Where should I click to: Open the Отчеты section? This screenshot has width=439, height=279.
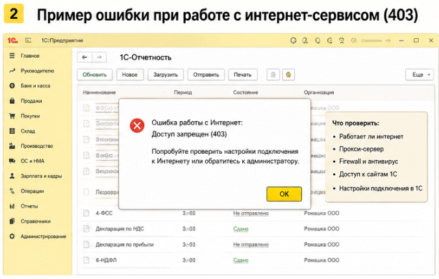pos(29,206)
